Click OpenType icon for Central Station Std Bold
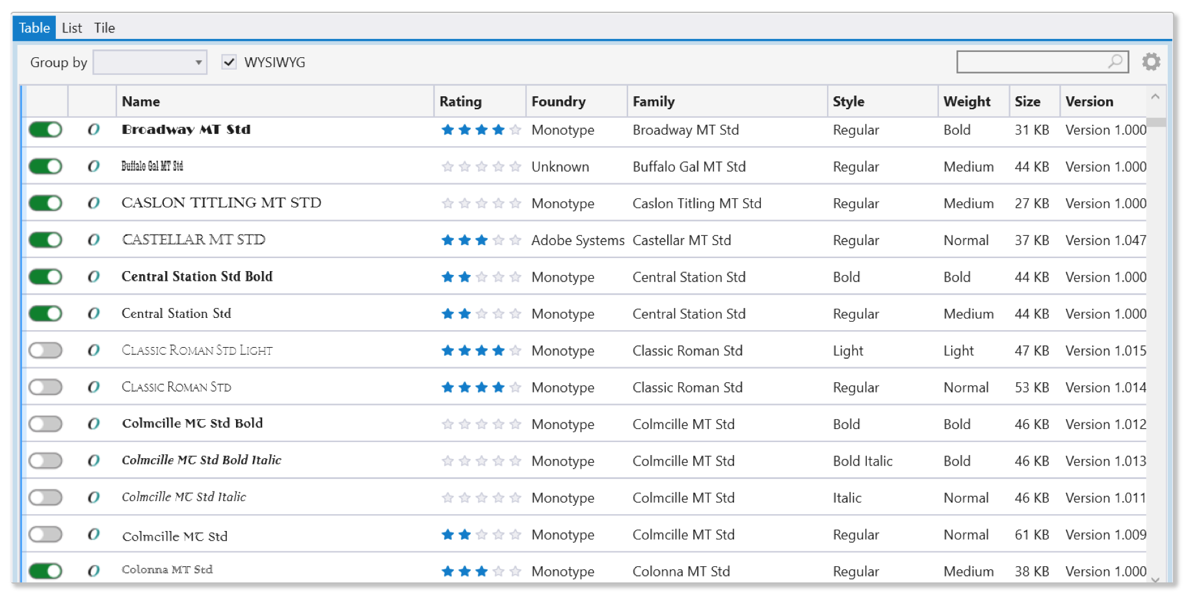This screenshot has height=598, width=1186. [x=94, y=277]
